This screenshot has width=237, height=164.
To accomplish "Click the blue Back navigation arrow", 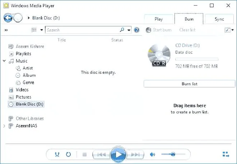I will pos(8,18).
